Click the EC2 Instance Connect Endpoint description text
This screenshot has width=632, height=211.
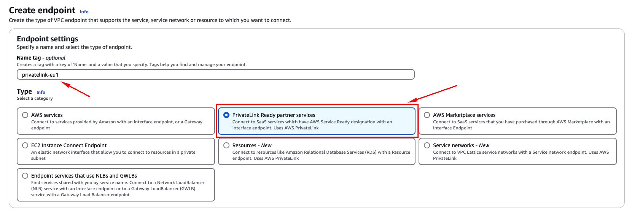pyautogui.click(x=113, y=155)
